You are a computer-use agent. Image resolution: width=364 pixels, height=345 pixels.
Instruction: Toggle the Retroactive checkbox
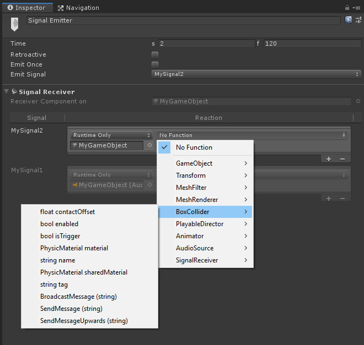[155, 54]
